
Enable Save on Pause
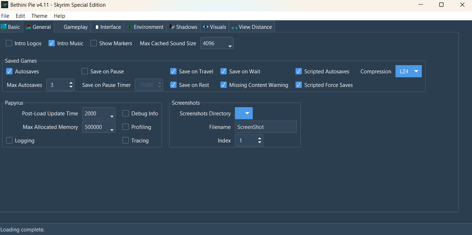coord(85,71)
